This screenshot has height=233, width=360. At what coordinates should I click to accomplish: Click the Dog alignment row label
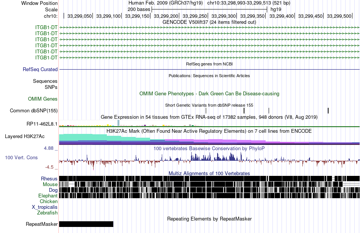click(53, 190)
